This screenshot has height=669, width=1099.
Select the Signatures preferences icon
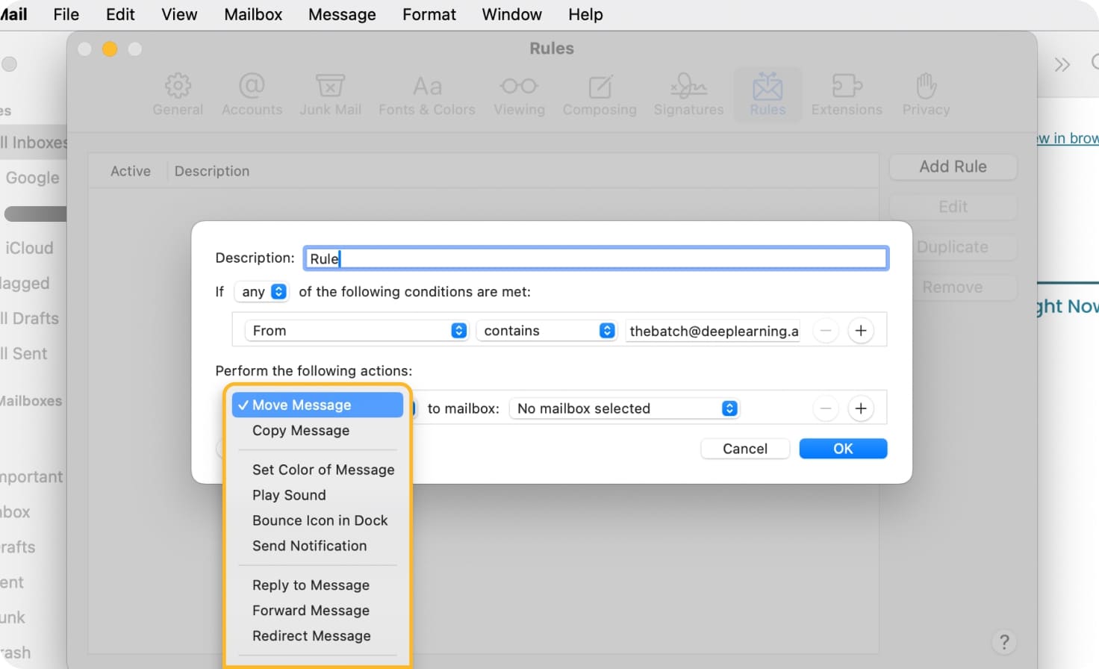tap(688, 93)
